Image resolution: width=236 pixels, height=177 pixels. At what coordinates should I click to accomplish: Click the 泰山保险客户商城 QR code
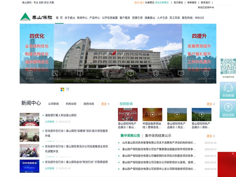click(x=228, y=66)
